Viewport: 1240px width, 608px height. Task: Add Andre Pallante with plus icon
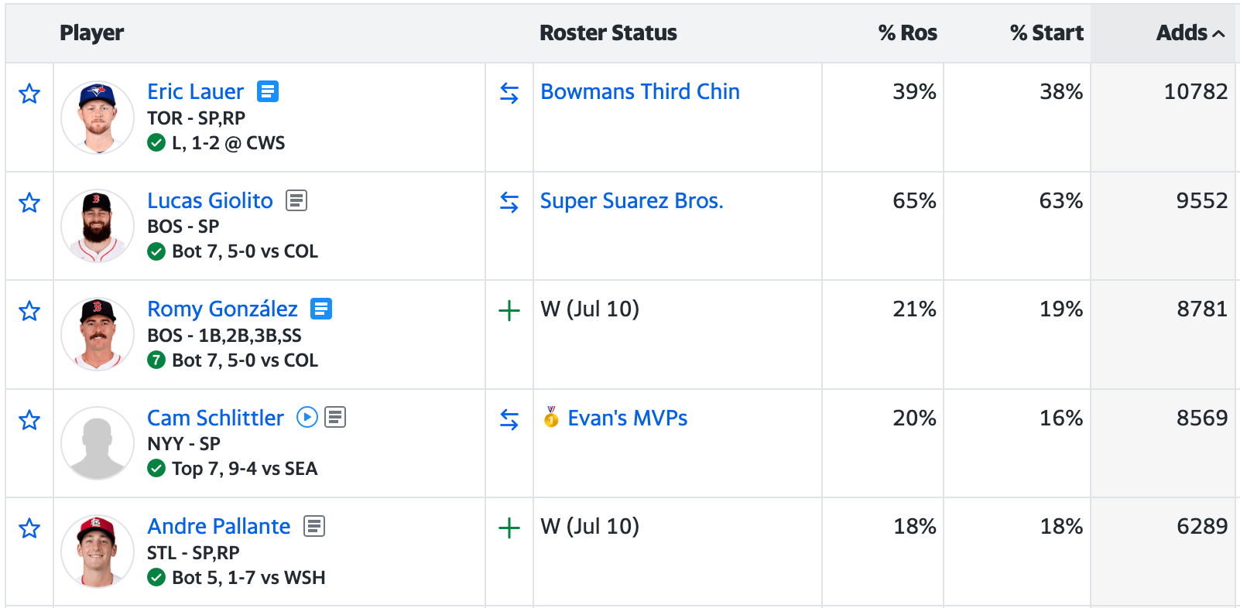click(x=509, y=528)
